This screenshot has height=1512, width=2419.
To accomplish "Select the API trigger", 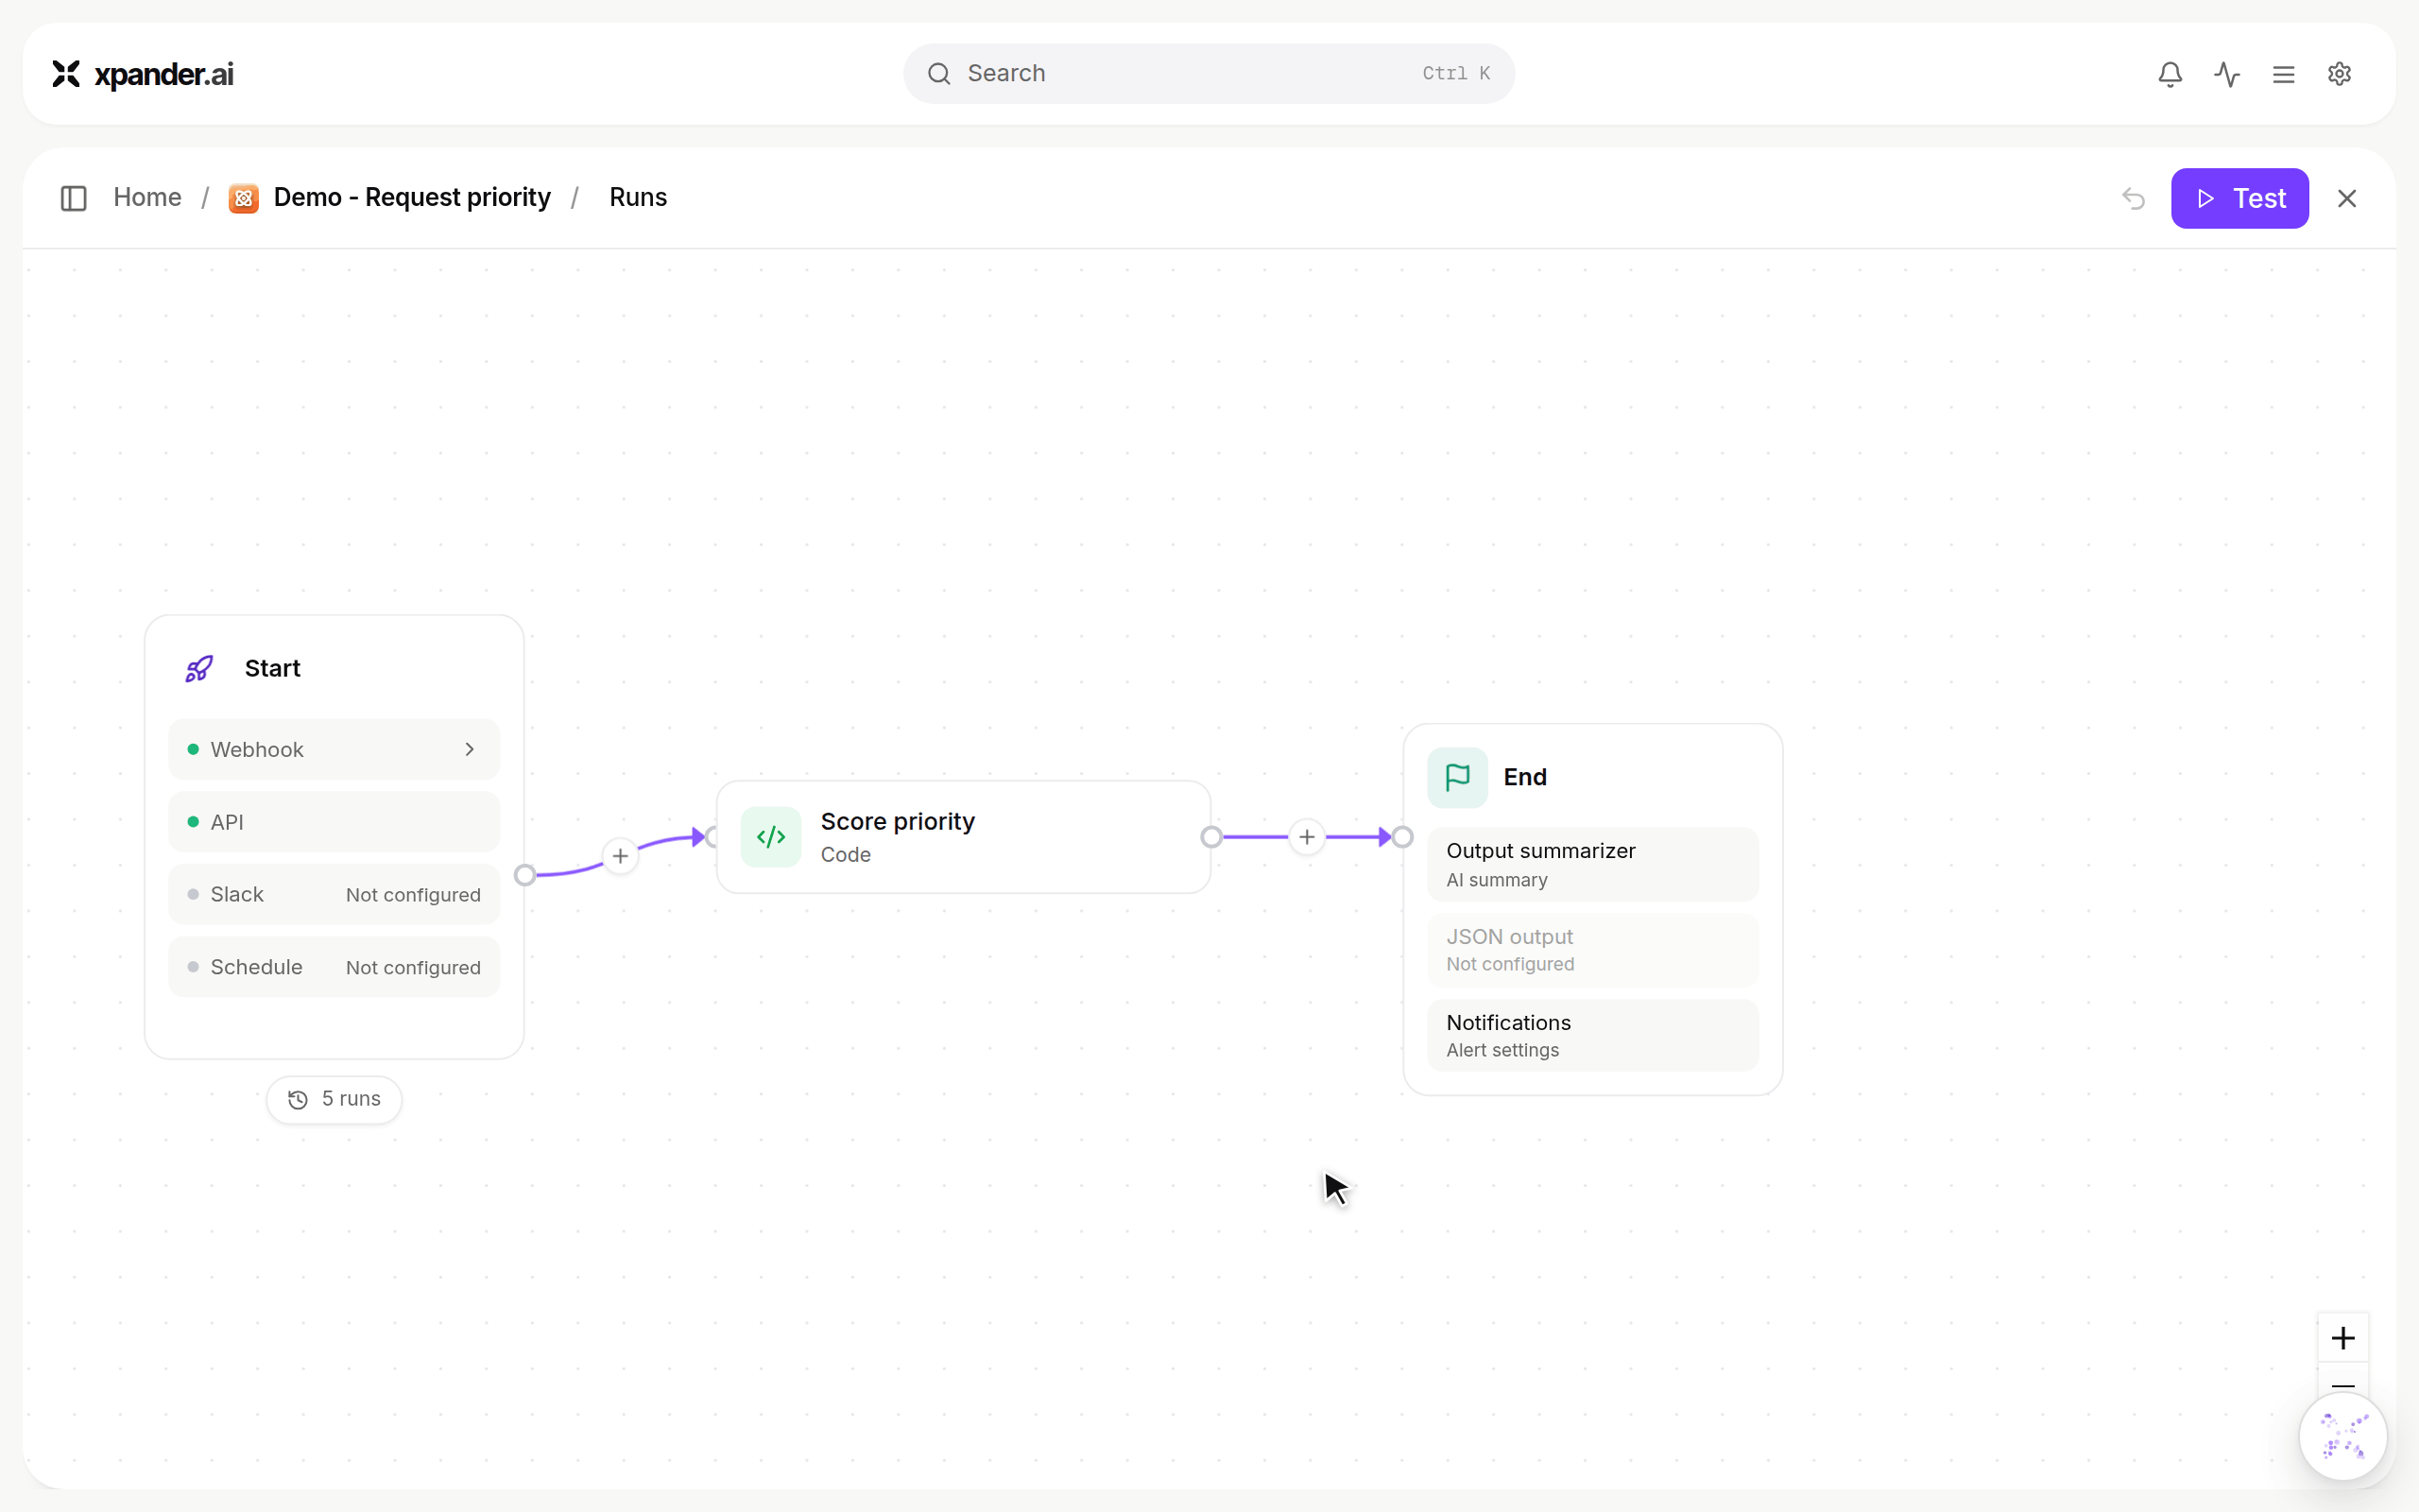I will tap(334, 822).
